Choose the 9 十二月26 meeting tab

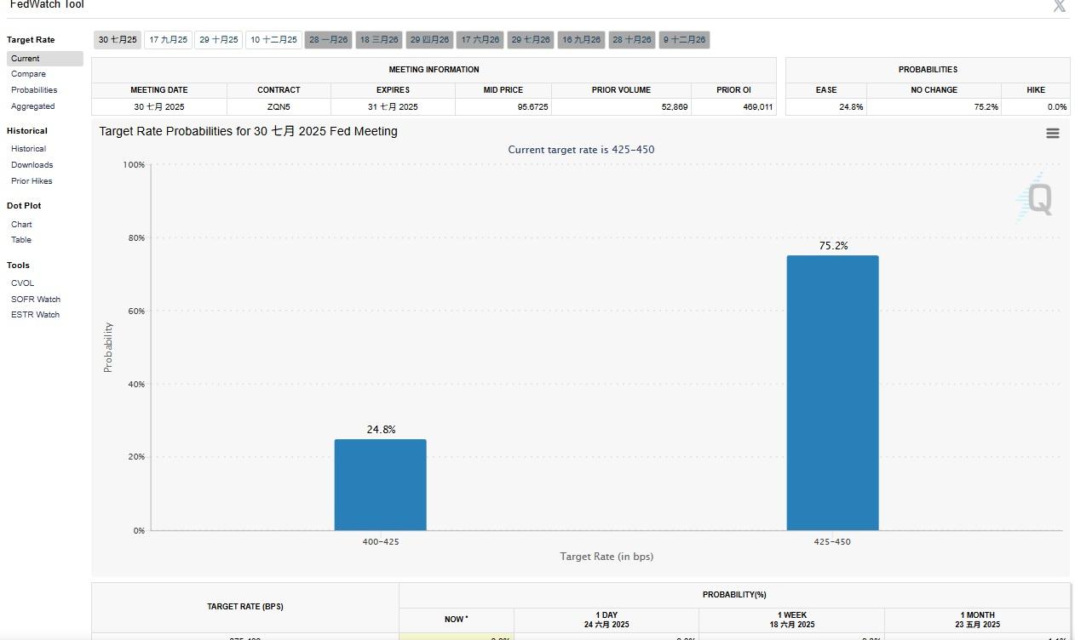[x=684, y=40]
